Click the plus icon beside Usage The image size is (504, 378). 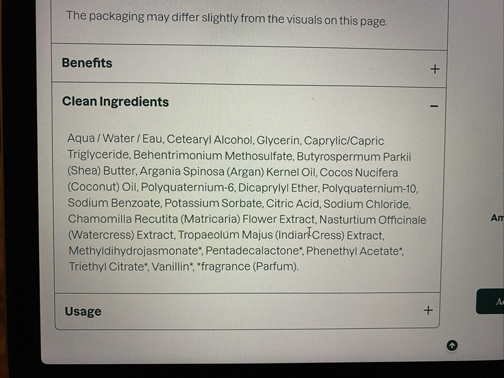pos(428,310)
